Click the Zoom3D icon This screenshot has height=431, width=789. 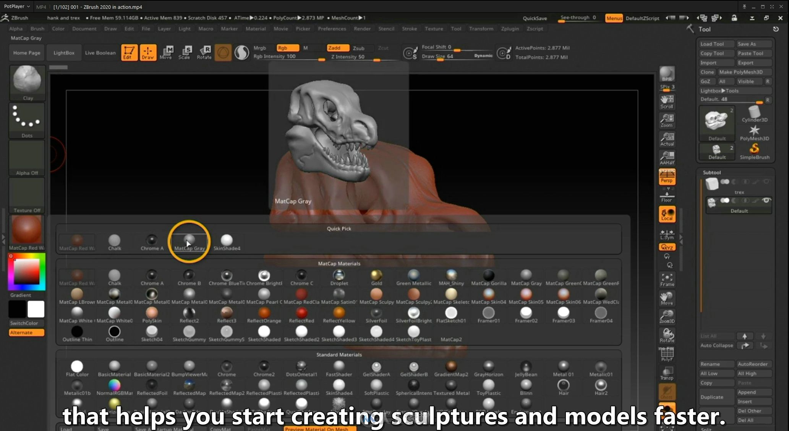[667, 316]
